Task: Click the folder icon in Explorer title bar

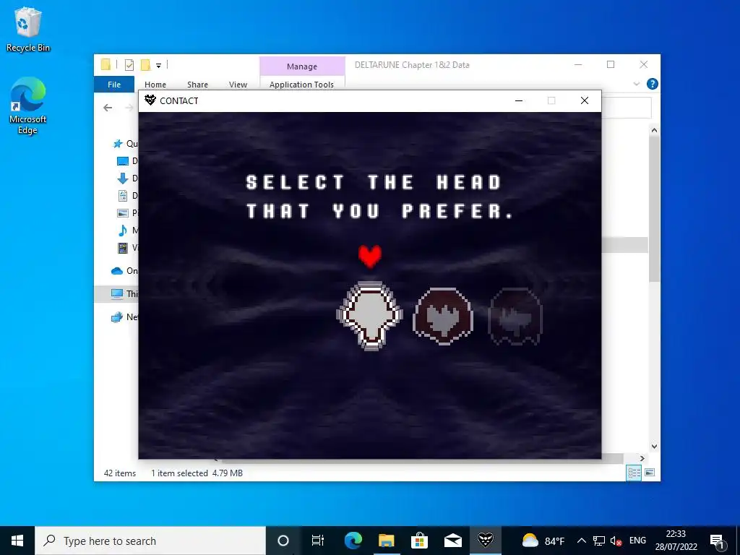Action: pos(106,64)
